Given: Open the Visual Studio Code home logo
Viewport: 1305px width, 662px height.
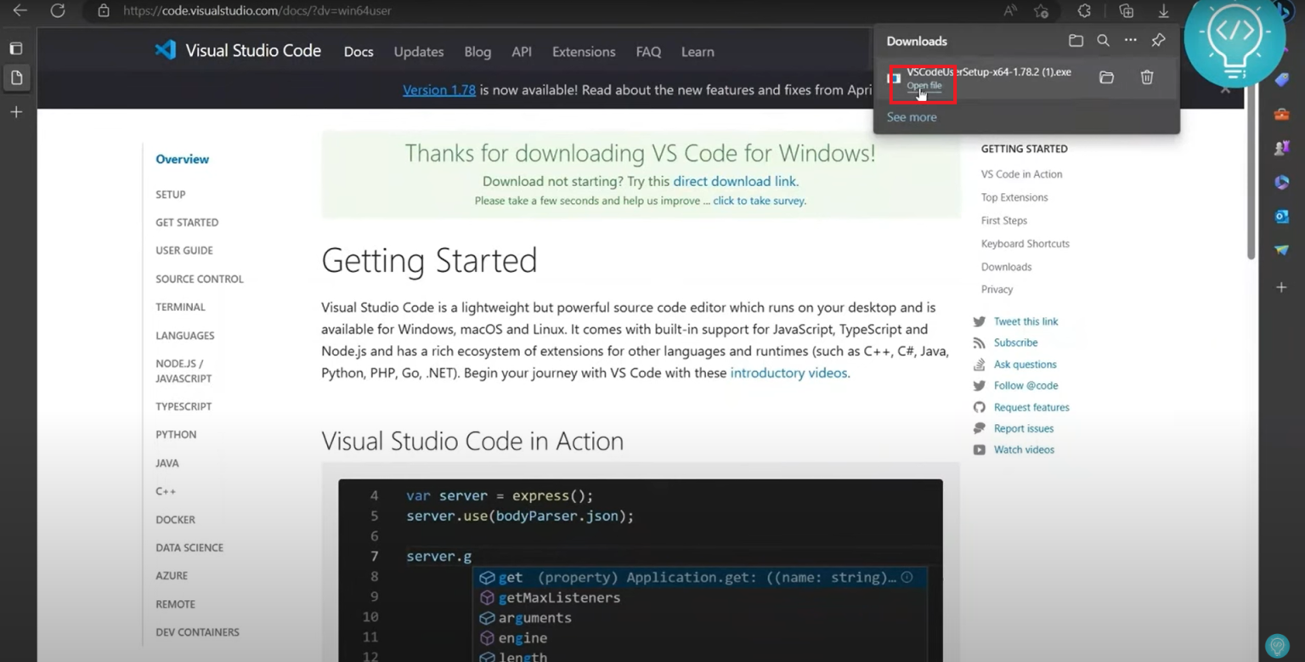Looking at the screenshot, I should coord(167,51).
